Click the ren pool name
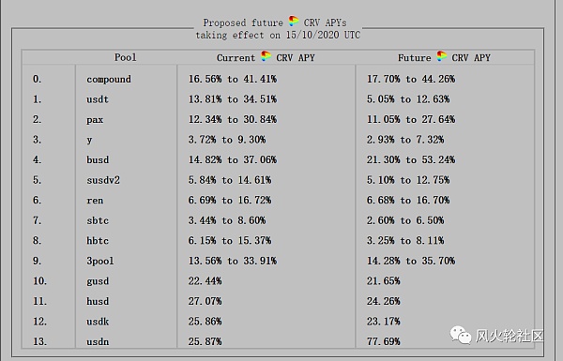 95,201
